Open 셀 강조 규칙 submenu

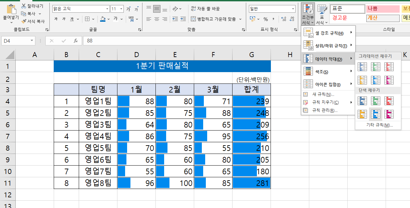click(328, 33)
